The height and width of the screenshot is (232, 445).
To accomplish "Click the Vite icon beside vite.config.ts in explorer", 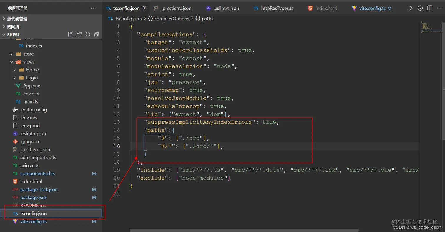I will (x=15, y=221).
